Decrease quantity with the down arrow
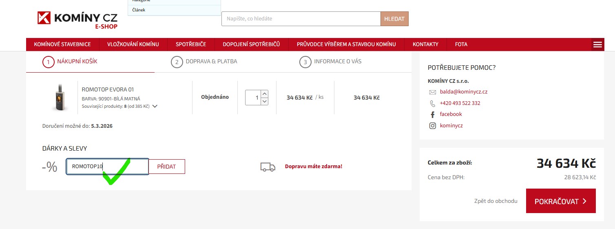The width and height of the screenshot is (615, 229). pyautogui.click(x=264, y=101)
